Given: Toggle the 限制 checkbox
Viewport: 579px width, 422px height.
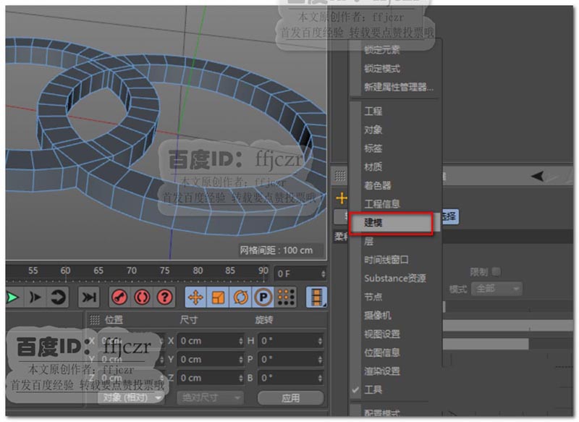Looking at the screenshot, I should (x=496, y=271).
